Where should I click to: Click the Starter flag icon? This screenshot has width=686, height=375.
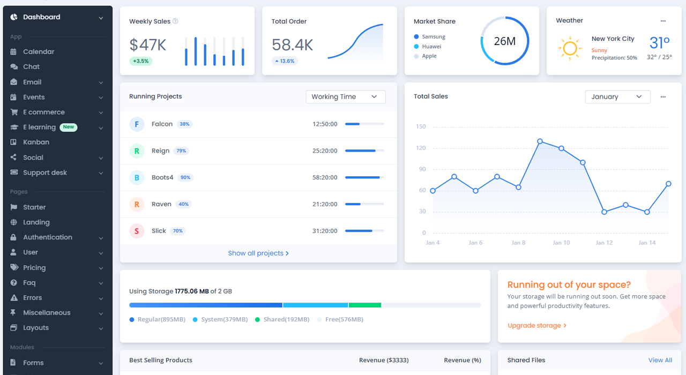[14, 207]
